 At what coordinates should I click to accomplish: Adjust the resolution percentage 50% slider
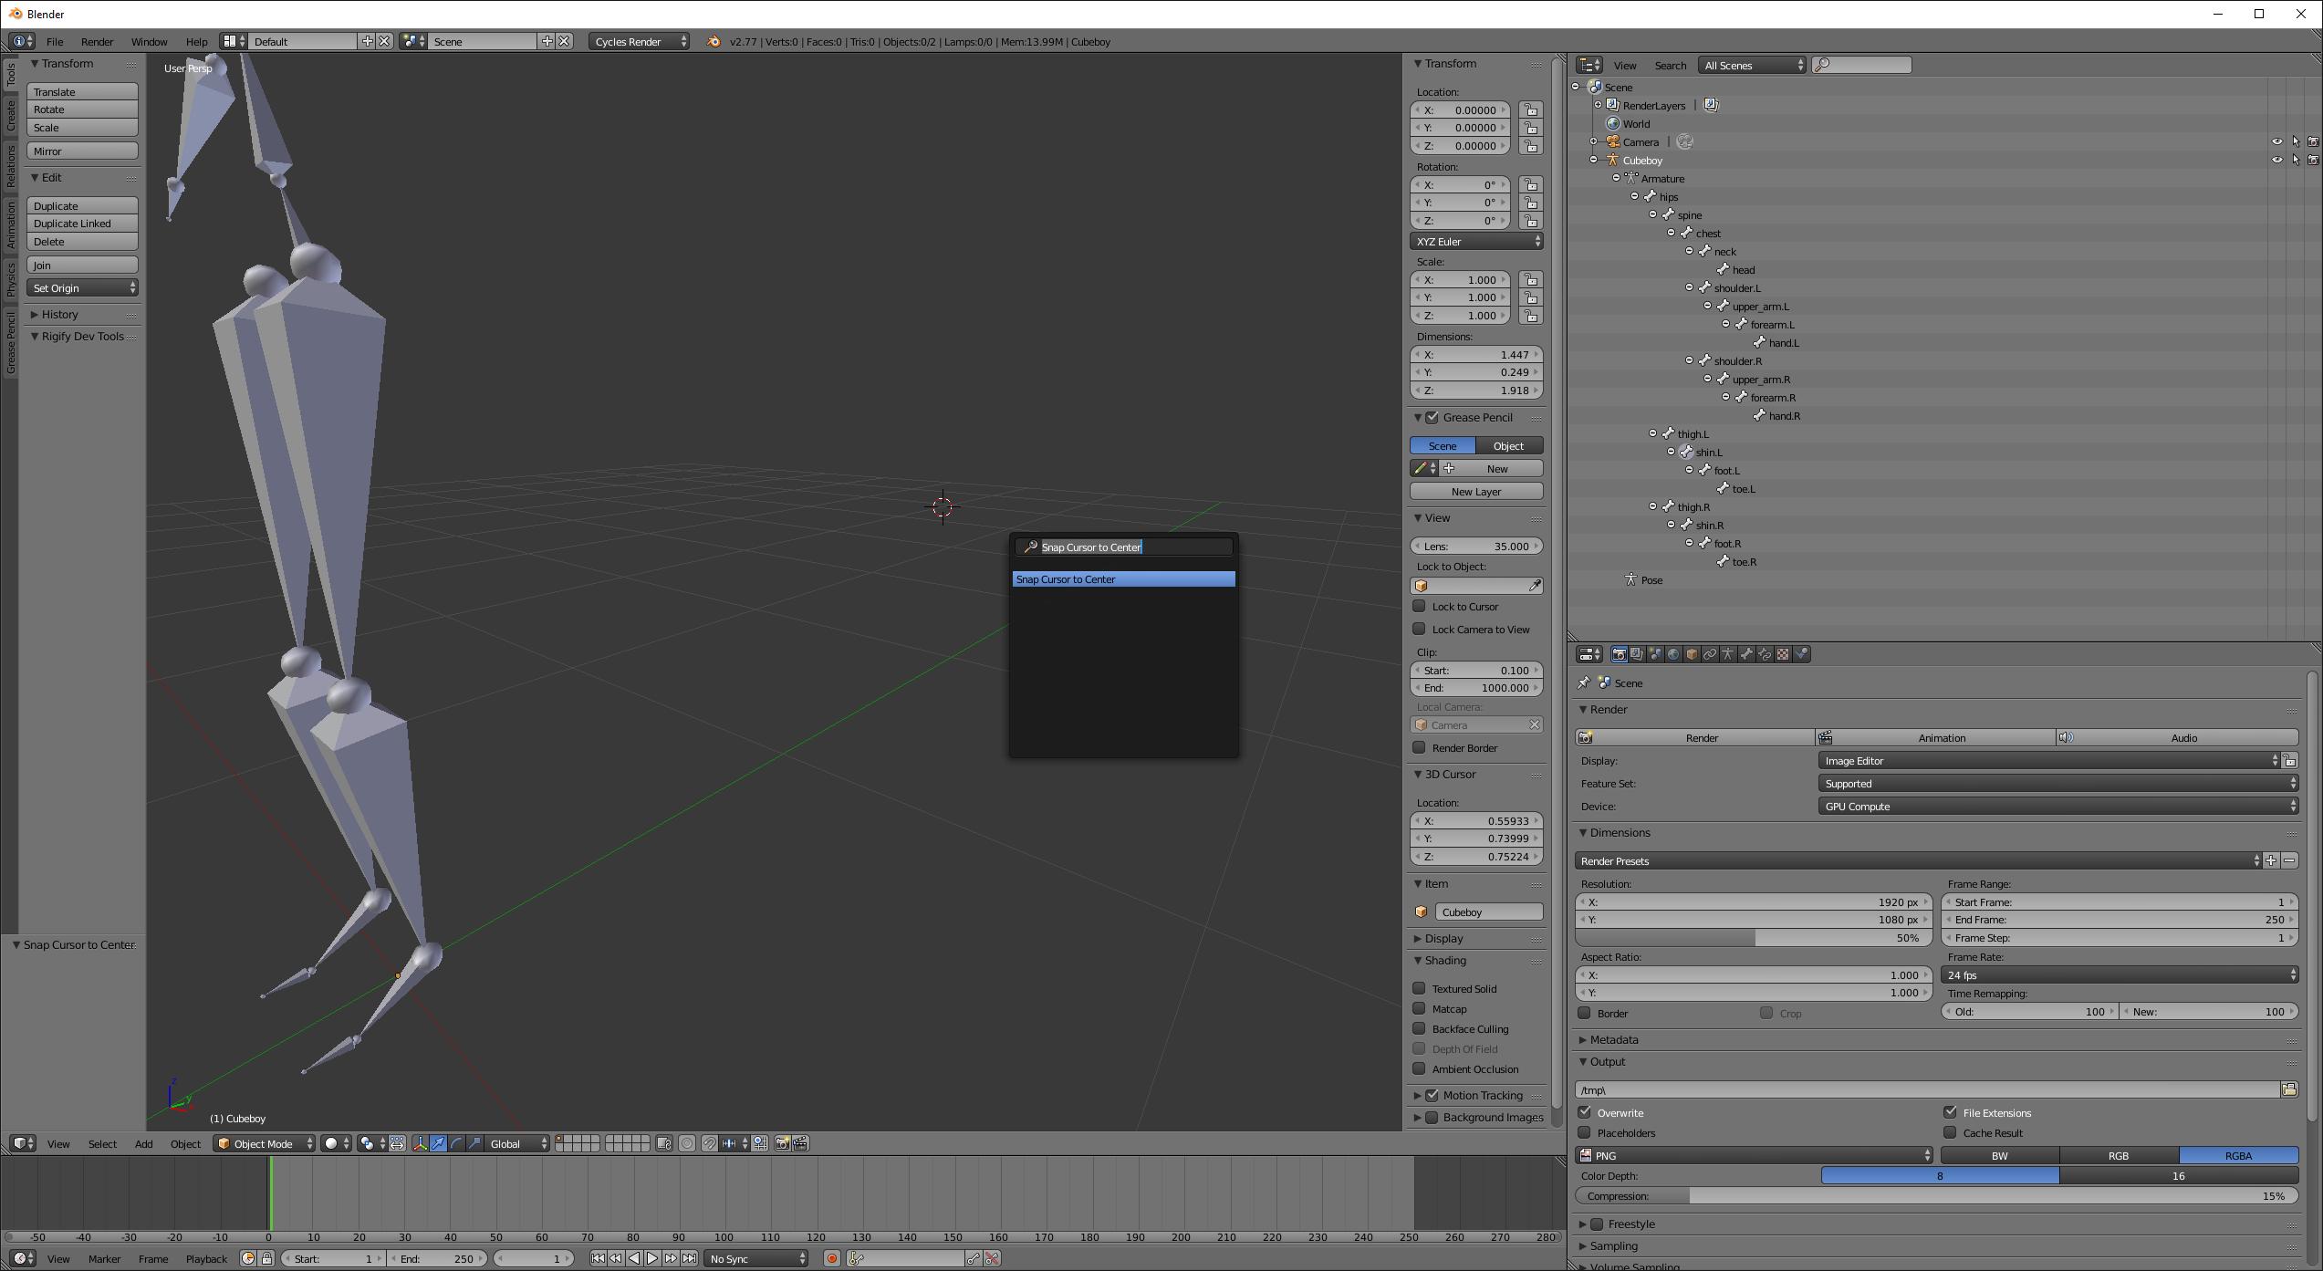[1753, 938]
